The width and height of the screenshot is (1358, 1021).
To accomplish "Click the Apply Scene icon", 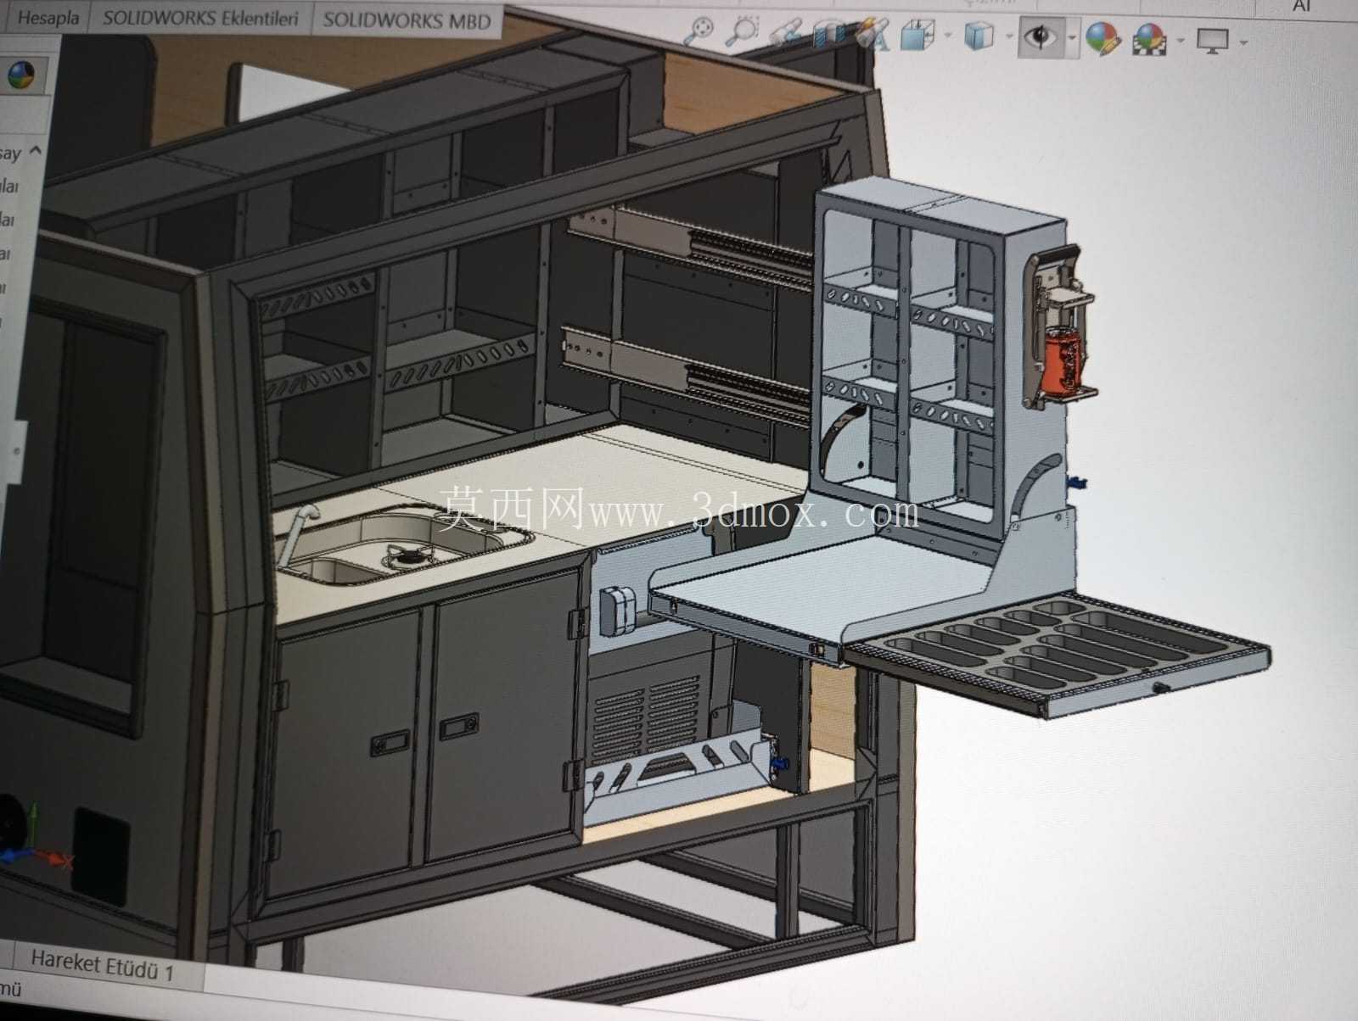I will 1149,39.
